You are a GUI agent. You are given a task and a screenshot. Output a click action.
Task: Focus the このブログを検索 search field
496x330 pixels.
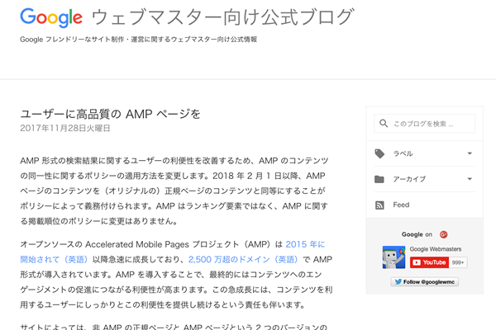tap(425, 124)
